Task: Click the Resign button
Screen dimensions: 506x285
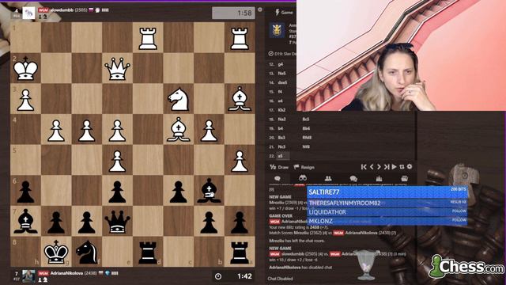Action: click(x=304, y=167)
